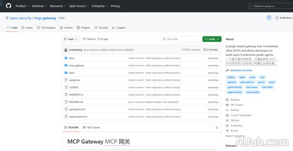
Task: Open the Pull requests tab
Action: click(46, 28)
